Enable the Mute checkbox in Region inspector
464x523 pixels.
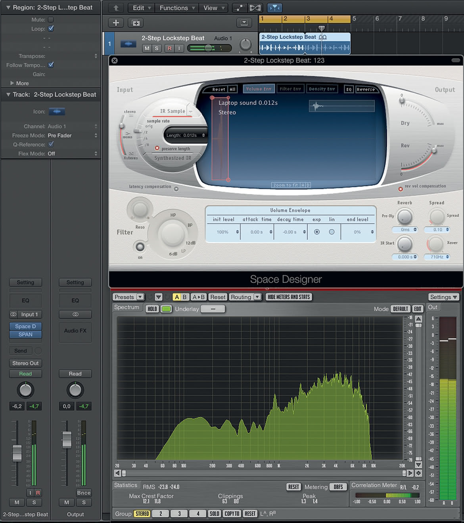[51, 19]
